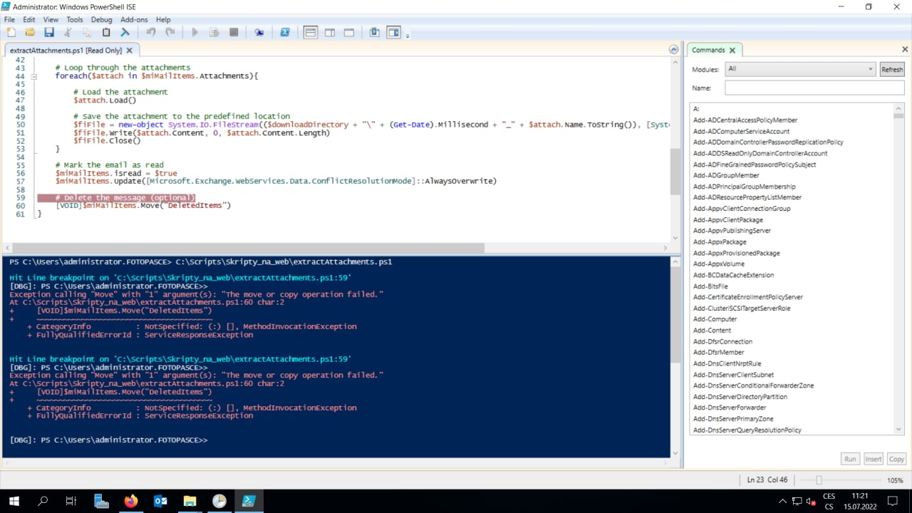Click the Run Script toolbar icon
Image resolution: width=912 pixels, height=513 pixels.
194,32
